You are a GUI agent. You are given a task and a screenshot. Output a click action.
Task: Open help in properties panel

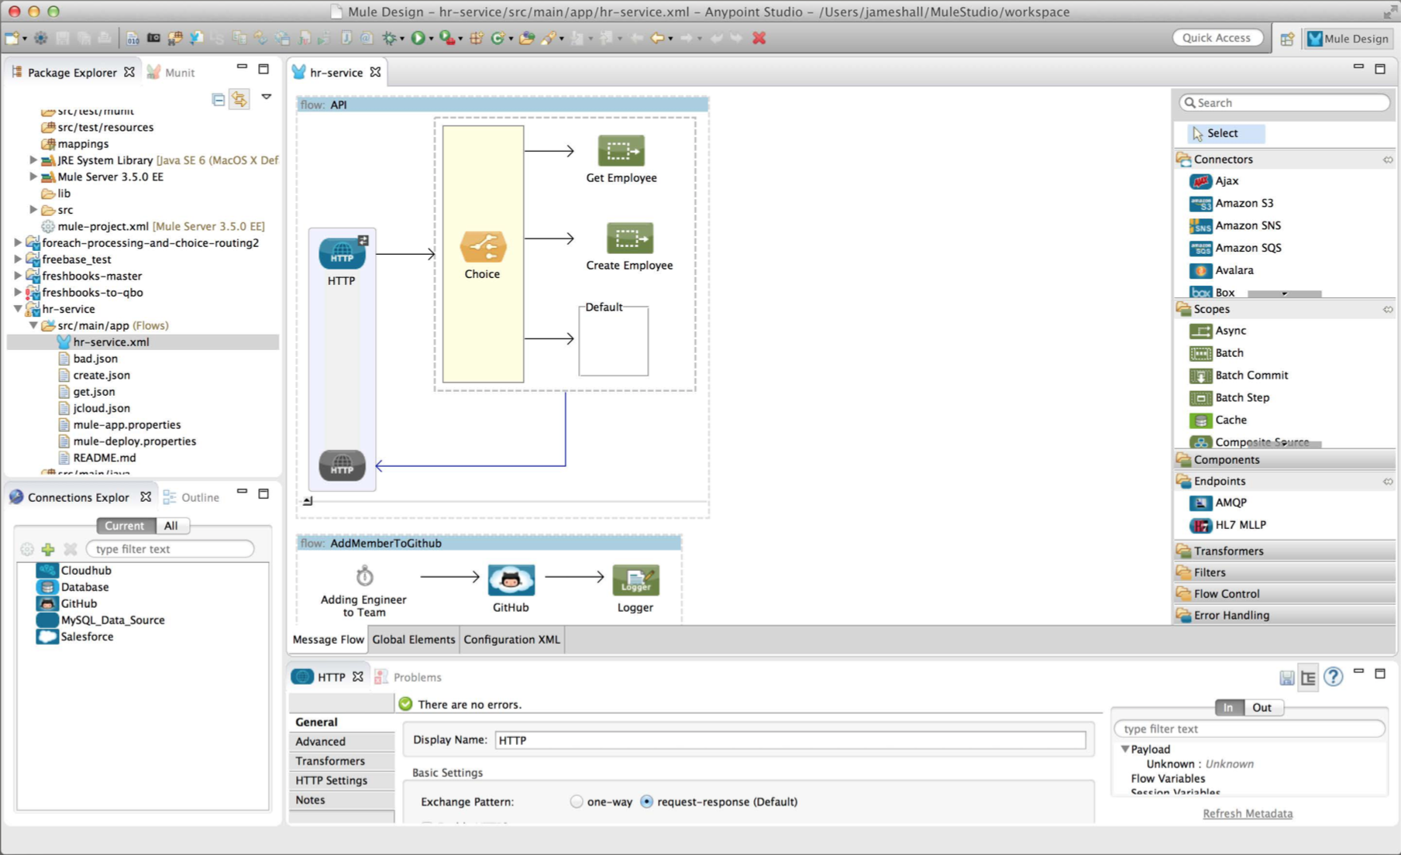point(1333,677)
